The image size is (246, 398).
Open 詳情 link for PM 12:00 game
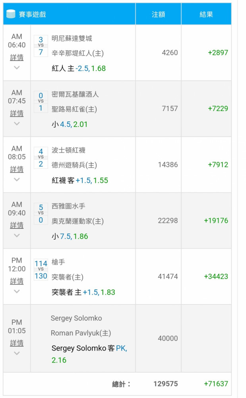[17, 281]
